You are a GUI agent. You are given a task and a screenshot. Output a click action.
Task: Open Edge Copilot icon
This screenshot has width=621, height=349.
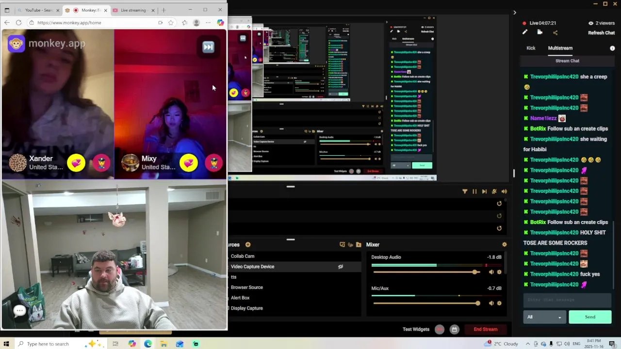(220, 22)
